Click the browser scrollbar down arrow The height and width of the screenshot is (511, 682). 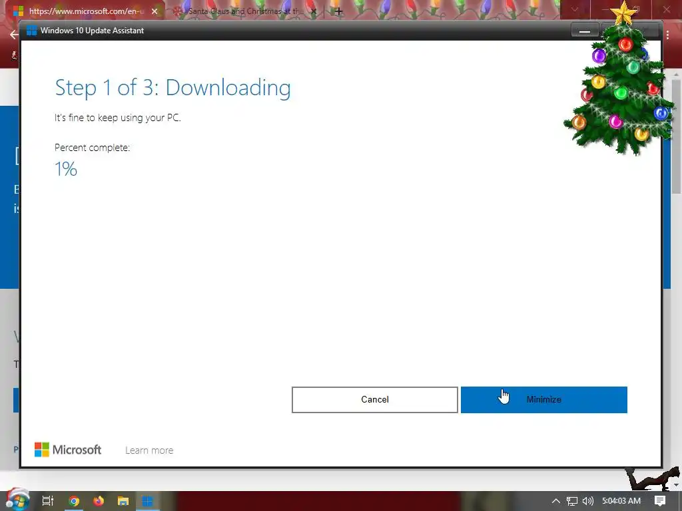pyautogui.click(x=677, y=484)
